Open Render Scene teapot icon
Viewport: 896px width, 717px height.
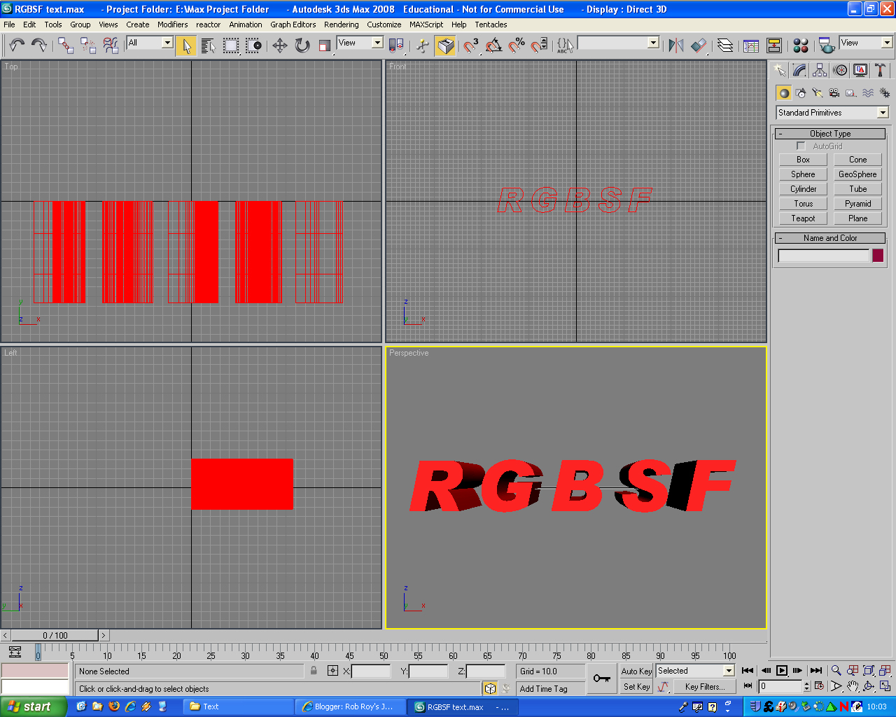click(x=827, y=46)
